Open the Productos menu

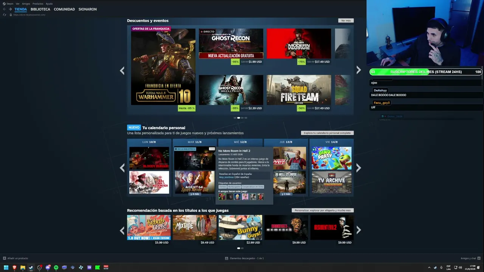coord(38,4)
